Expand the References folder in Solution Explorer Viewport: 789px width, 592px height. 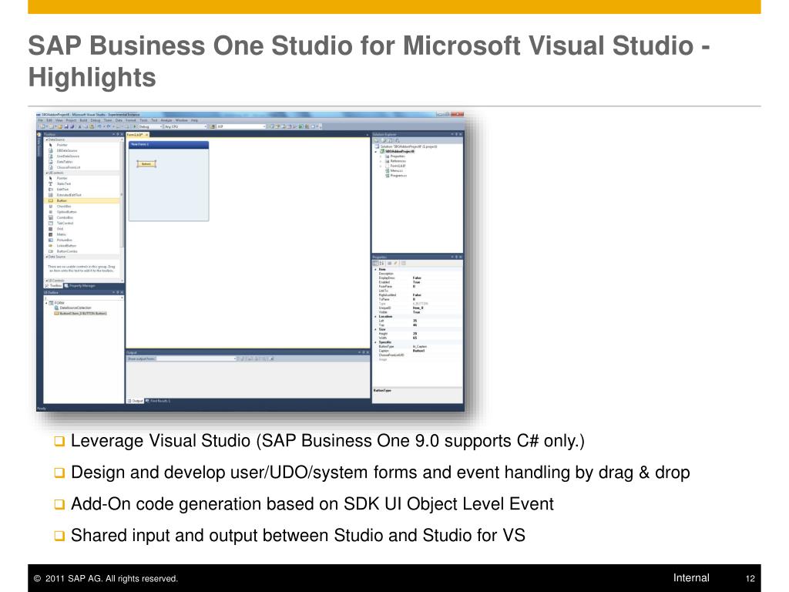pyautogui.click(x=381, y=161)
